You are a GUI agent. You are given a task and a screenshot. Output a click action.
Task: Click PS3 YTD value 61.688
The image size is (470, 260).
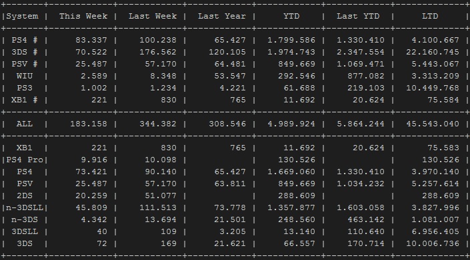tap(299, 88)
